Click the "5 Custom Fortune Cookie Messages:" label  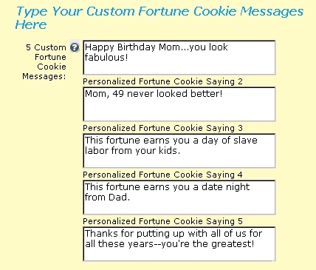(44, 61)
